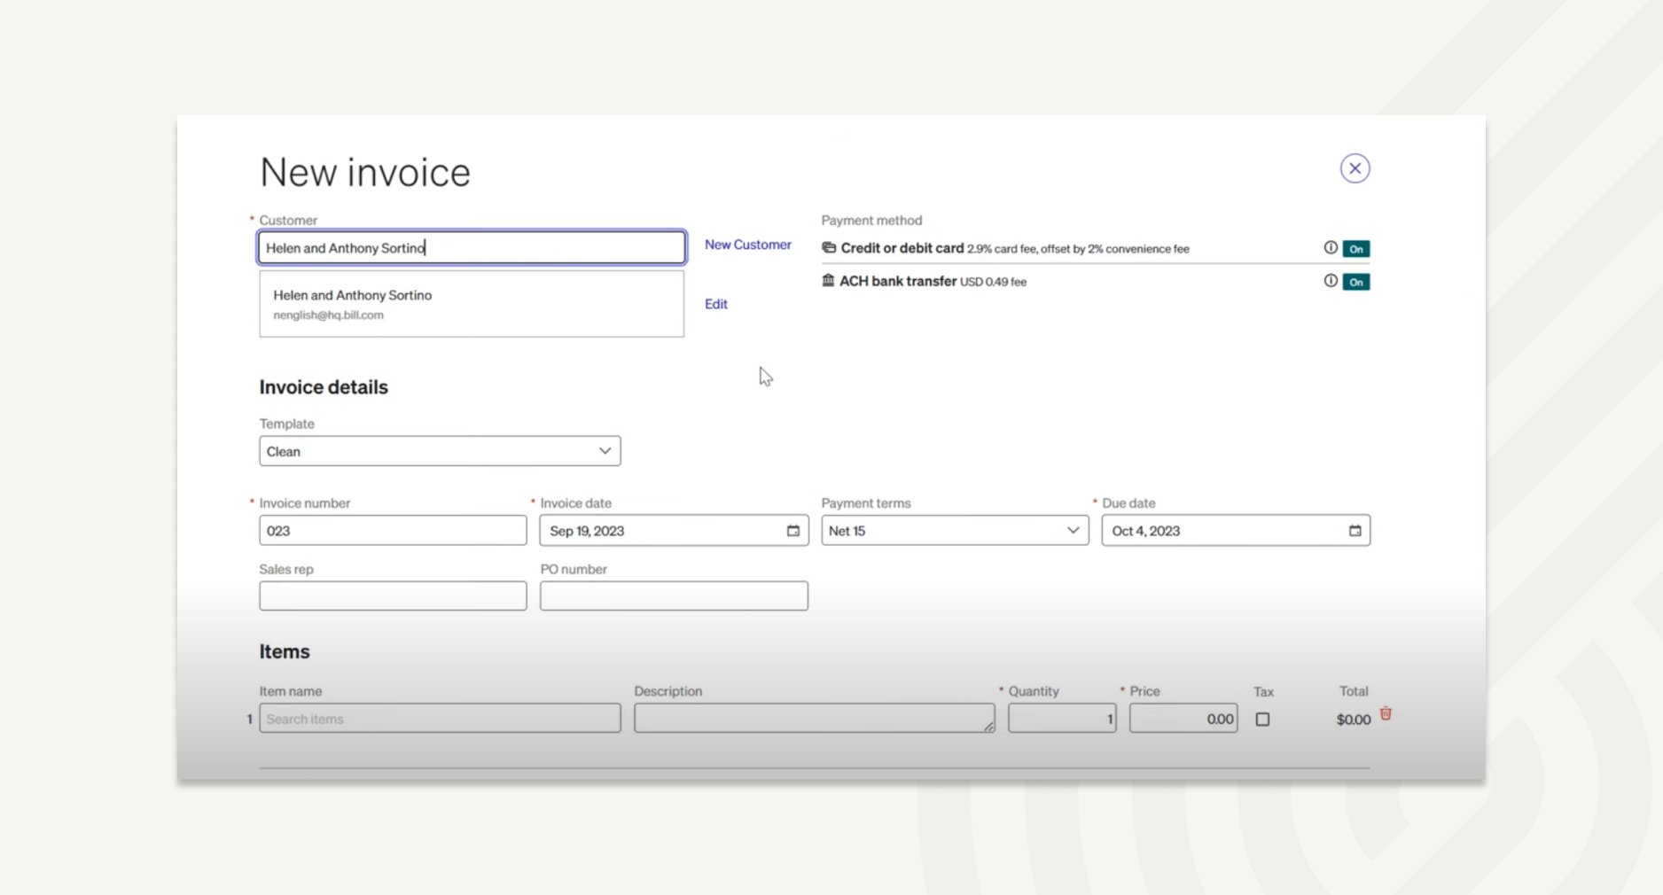Open the Due date calendar picker icon
The height and width of the screenshot is (895, 1663).
(x=1355, y=531)
